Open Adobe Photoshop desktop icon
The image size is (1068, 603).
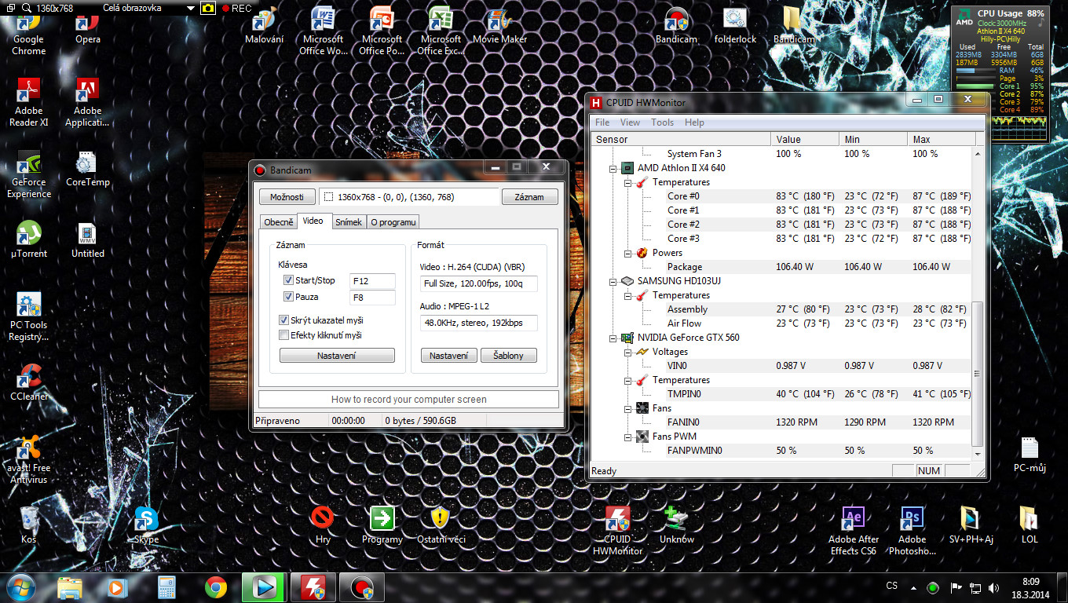(912, 532)
